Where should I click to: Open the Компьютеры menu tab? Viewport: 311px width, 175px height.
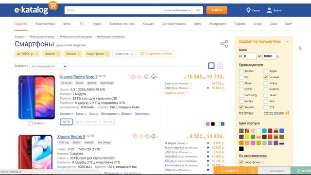point(45,24)
